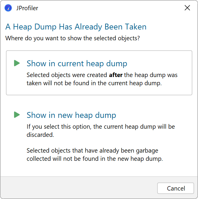This screenshot has width=198, height=199.
Task: Click the 'A Heap Dump Has Already Been Taken' heading
Action: click(x=76, y=27)
